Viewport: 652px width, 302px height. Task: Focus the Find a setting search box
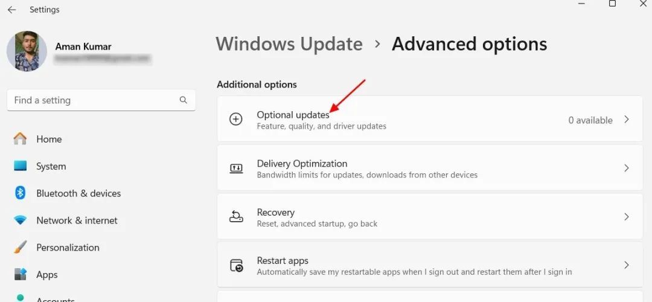[x=101, y=100]
